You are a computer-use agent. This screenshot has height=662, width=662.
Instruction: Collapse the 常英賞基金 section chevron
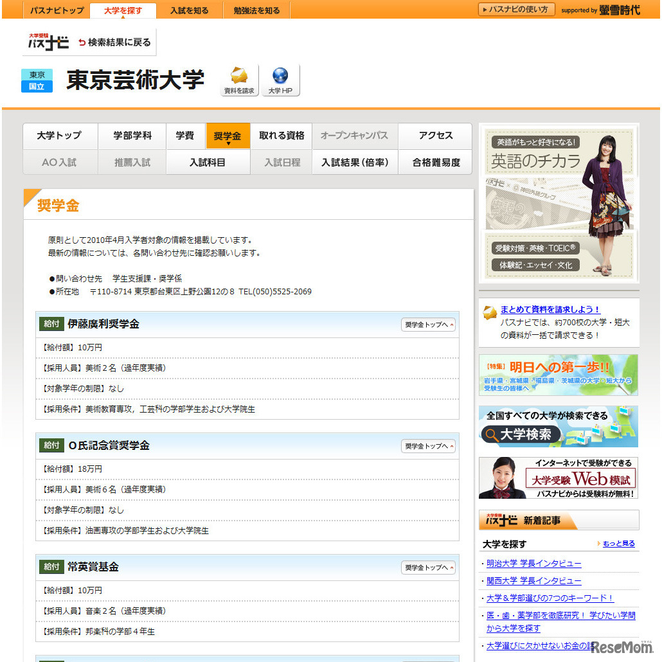coord(428,566)
